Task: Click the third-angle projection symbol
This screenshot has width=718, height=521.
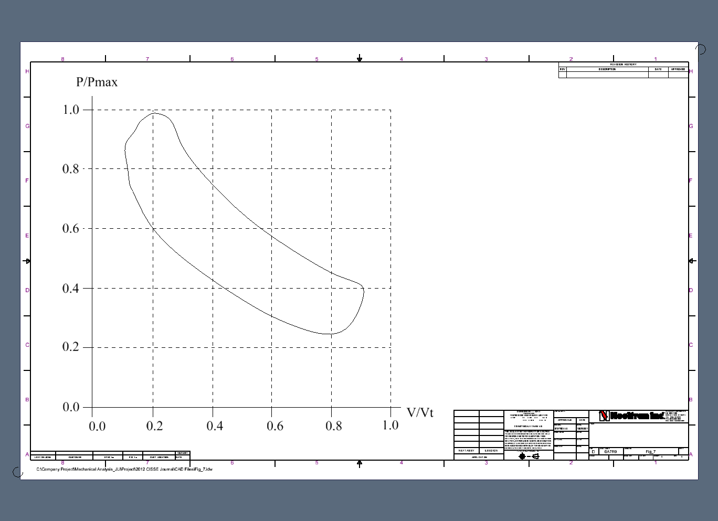Action: click(x=529, y=456)
